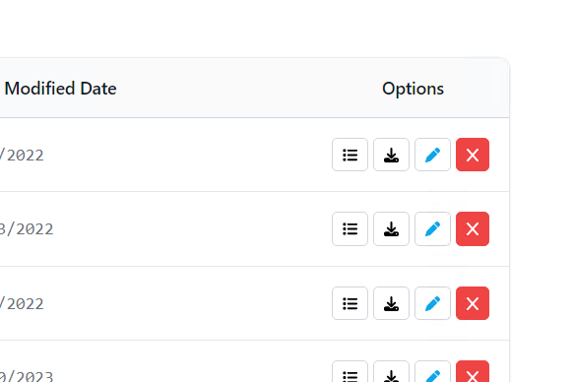Edit the 2023 row entry
573x382 pixels.
click(x=432, y=372)
